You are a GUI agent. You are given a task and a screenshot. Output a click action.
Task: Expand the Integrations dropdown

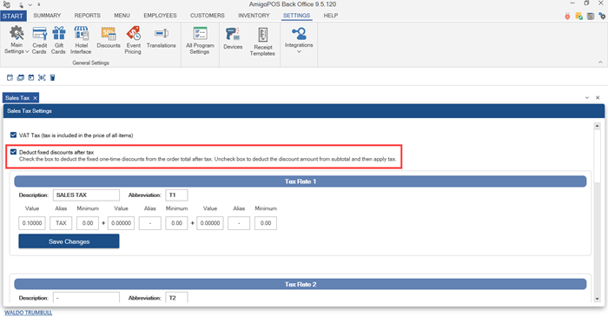click(299, 40)
